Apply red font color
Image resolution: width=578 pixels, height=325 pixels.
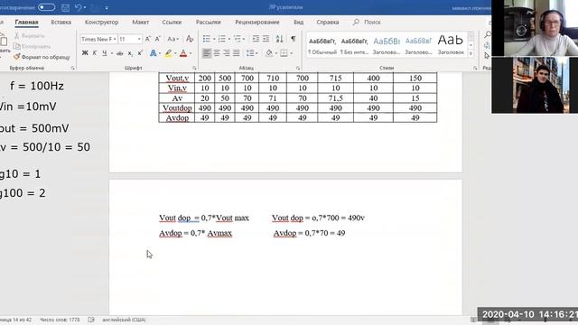click(x=183, y=53)
